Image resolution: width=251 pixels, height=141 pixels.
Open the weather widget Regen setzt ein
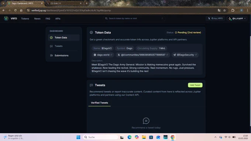pyautogui.click(x=14, y=137)
